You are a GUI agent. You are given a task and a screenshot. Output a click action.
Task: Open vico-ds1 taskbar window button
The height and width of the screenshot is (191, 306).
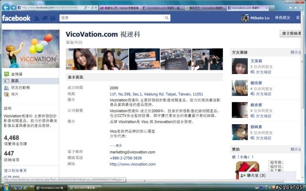(x=85, y=188)
